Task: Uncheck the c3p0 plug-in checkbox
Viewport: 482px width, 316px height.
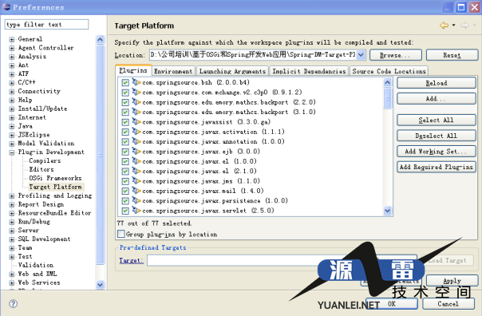Action: point(125,93)
